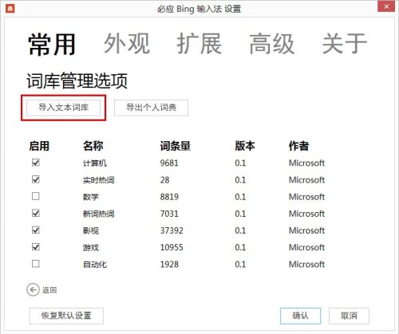The width and height of the screenshot is (399, 334).
Task: Click the back arrow icon next to 返回
Action: pyautogui.click(x=33, y=289)
